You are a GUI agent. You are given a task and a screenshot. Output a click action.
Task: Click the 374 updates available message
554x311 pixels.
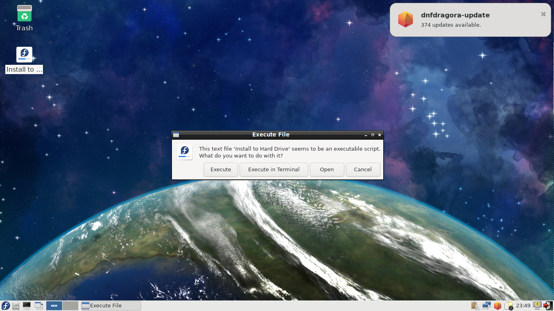click(x=451, y=25)
